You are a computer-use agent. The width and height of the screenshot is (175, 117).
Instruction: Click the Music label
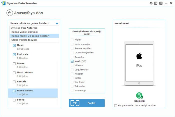coord(20,45)
